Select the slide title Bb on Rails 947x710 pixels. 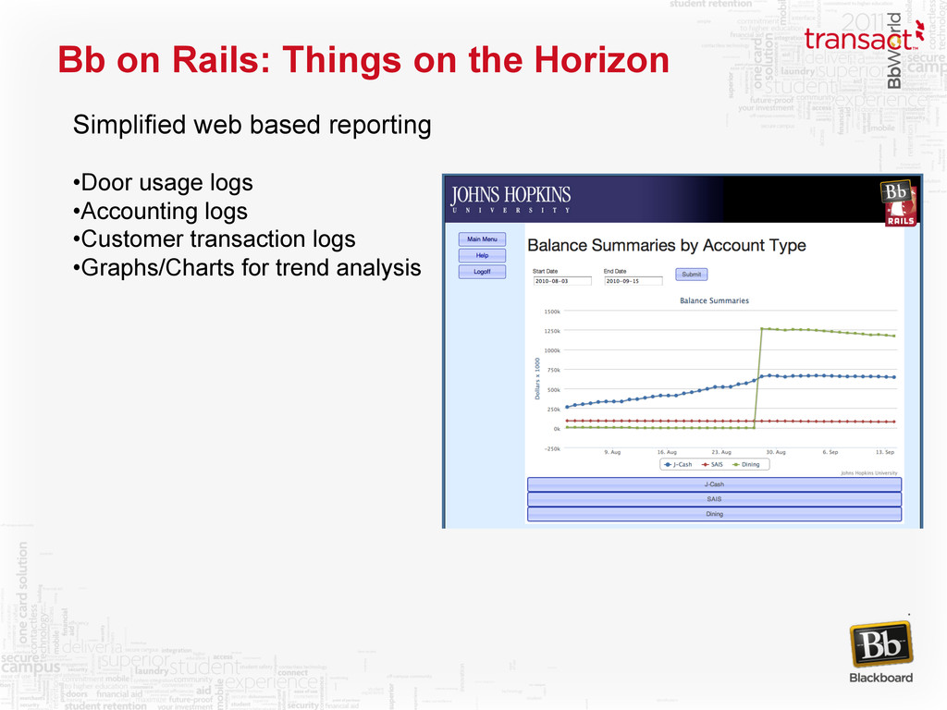coord(363,60)
